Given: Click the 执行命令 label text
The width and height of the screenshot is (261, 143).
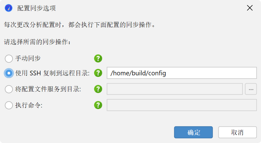Looking at the screenshot, I should 29,105.
